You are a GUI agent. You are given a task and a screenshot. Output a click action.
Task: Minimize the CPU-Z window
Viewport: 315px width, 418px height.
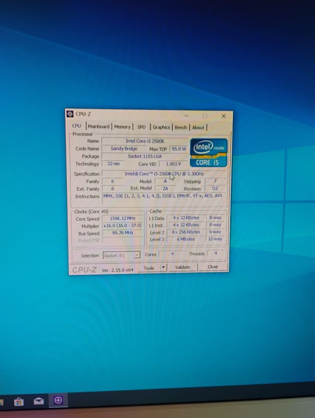click(x=187, y=116)
